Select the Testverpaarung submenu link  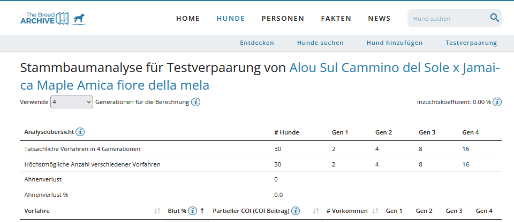pos(471,43)
